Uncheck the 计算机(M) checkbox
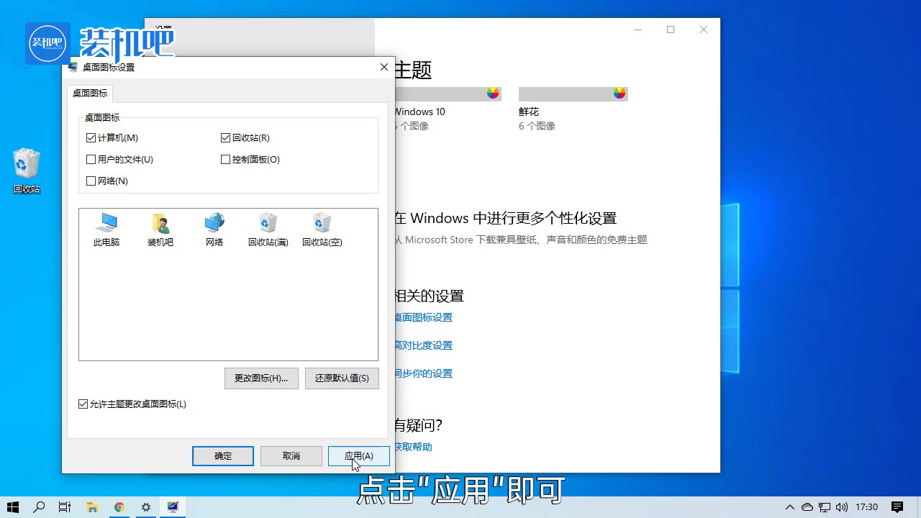Image resolution: width=921 pixels, height=518 pixels. coord(91,138)
